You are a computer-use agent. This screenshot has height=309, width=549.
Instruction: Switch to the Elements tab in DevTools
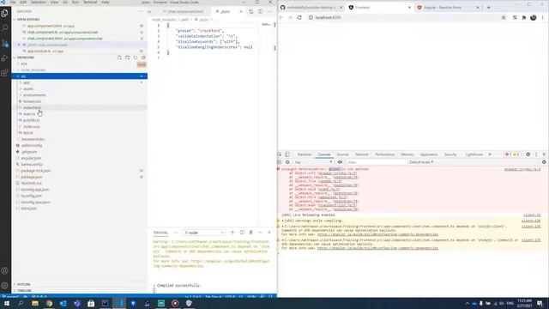[305, 154]
